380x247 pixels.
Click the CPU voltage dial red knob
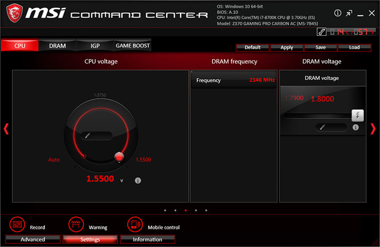pos(119,157)
